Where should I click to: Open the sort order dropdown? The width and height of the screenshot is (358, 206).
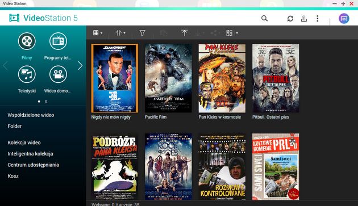tap(120, 33)
